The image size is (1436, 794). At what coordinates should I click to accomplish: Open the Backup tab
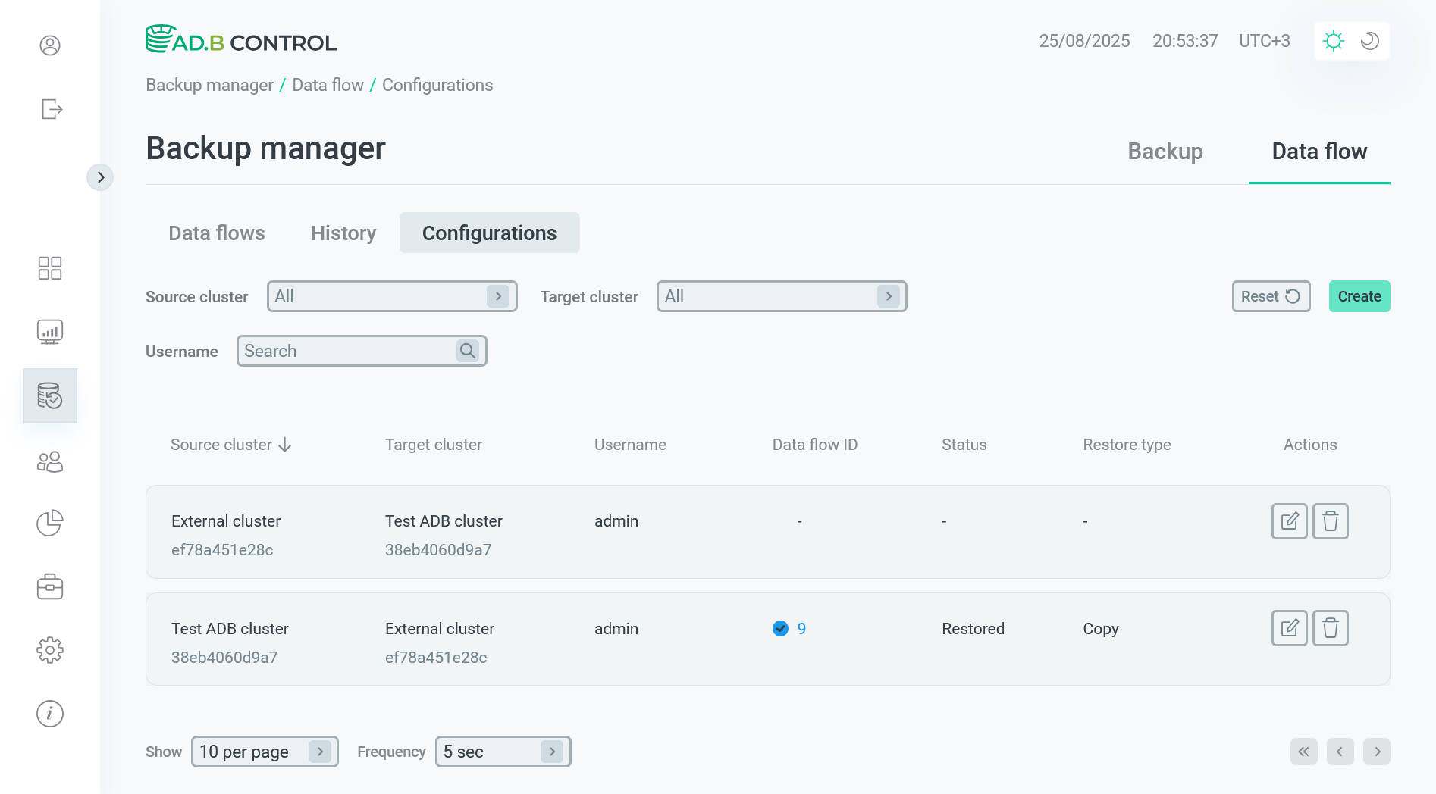(x=1165, y=152)
